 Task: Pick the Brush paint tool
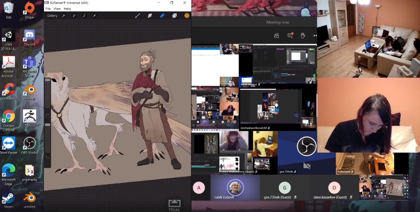pos(137,16)
